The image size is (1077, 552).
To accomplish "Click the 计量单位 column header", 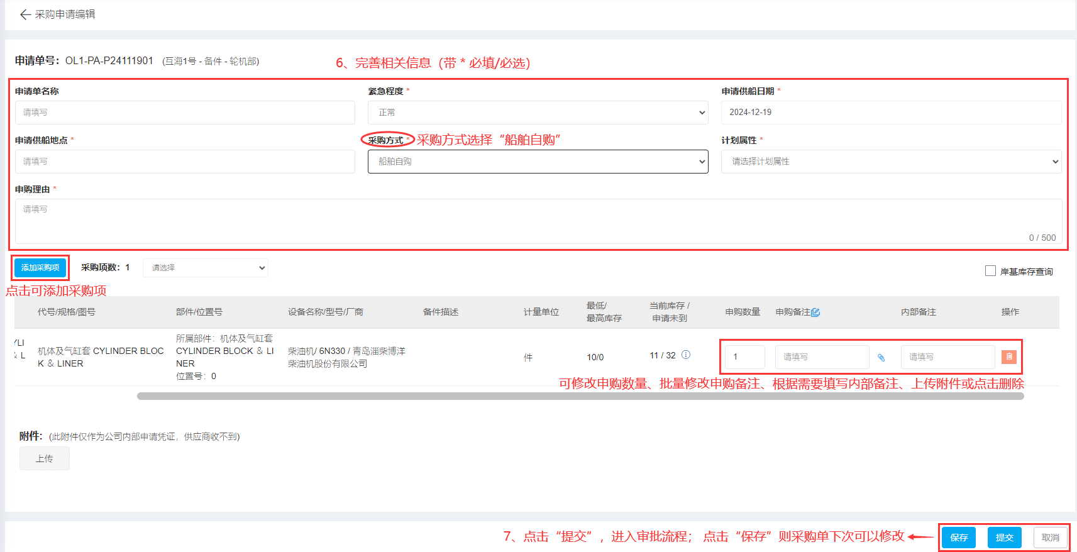I will point(541,312).
